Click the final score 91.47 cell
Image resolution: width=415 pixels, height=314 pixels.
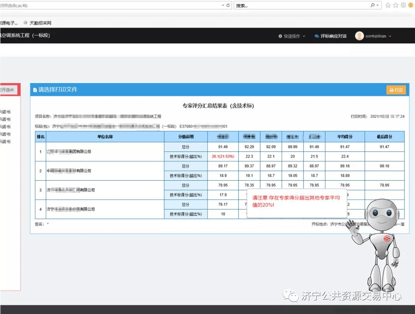(x=385, y=147)
